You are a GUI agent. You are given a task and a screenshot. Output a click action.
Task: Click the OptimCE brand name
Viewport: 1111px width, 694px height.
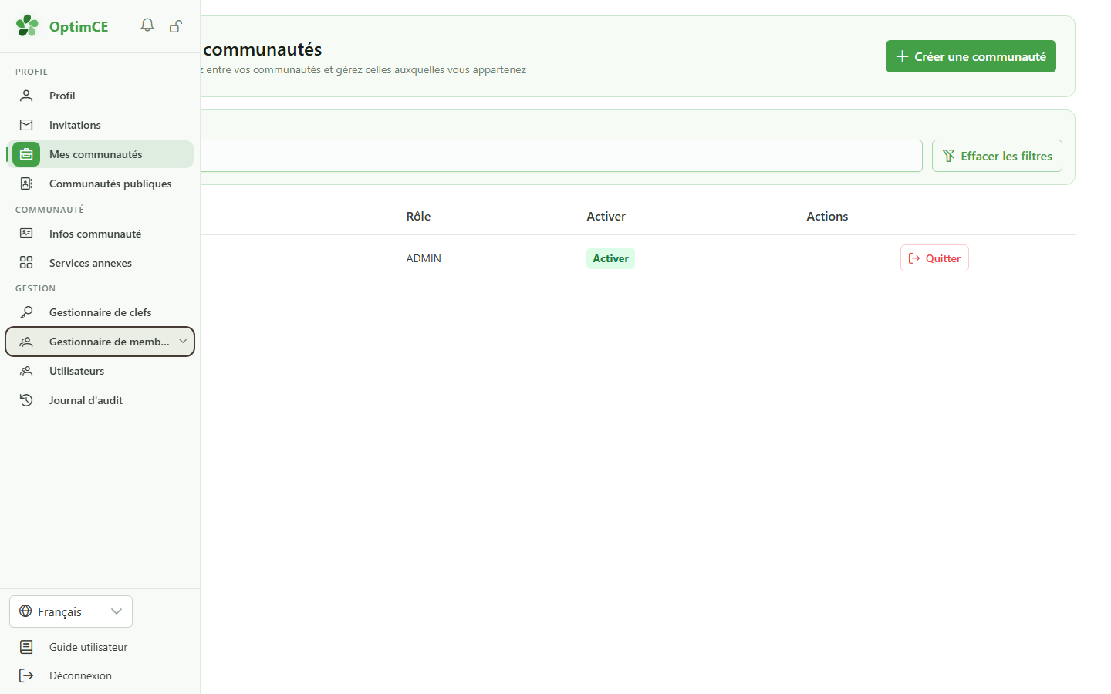pos(79,26)
